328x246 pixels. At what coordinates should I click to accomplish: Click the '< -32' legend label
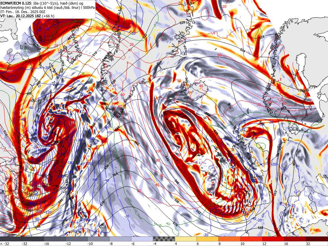(x=4, y=243)
